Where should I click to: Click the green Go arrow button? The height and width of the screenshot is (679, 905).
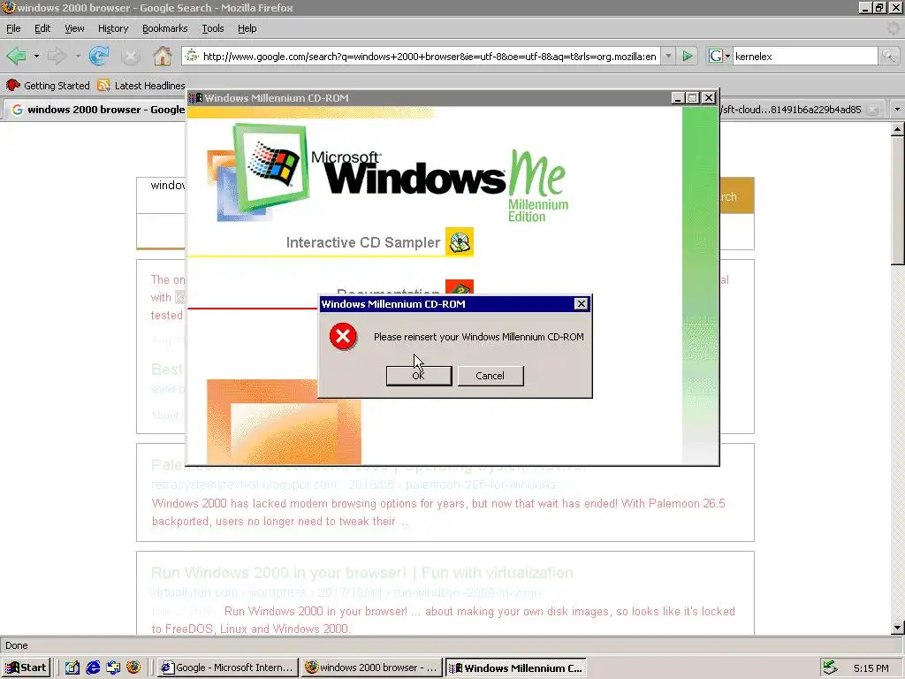click(x=688, y=56)
